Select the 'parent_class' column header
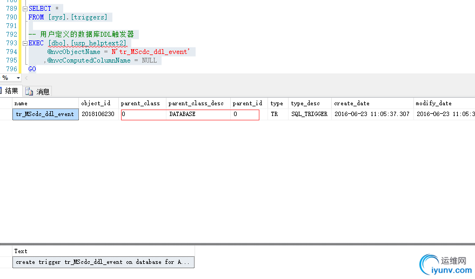The image size is (475, 279). 142,104
